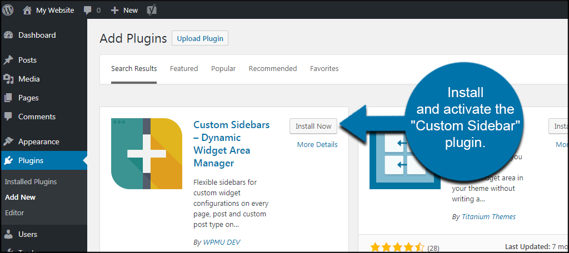The width and height of the screenshot is (569, 253).
Task: Open More Details for Custom Sidebars
Action: 317,145
